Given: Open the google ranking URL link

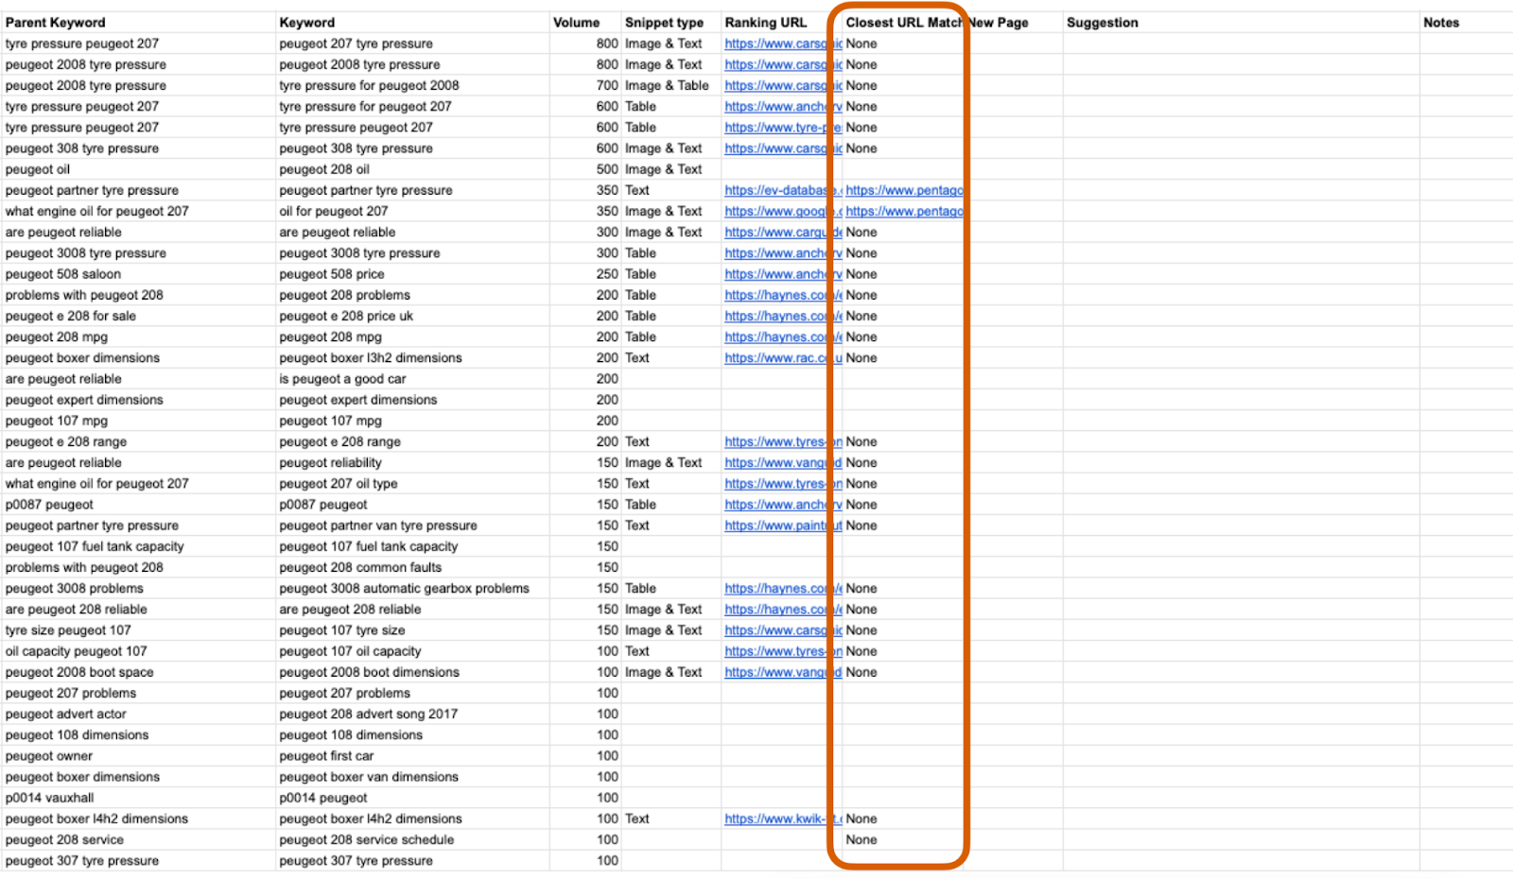Looking at the screenshot, I should point(783,211).
